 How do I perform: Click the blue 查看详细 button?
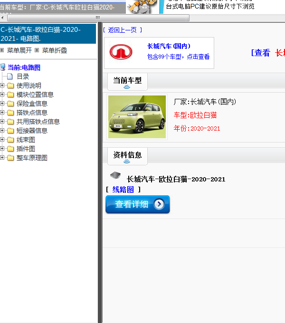(138, 204)
